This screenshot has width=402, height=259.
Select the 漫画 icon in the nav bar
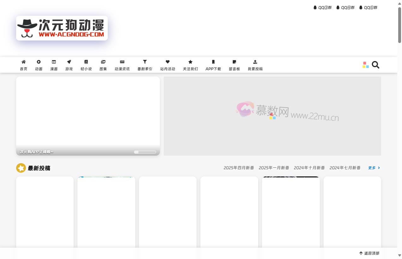click(x=54, y=62)
